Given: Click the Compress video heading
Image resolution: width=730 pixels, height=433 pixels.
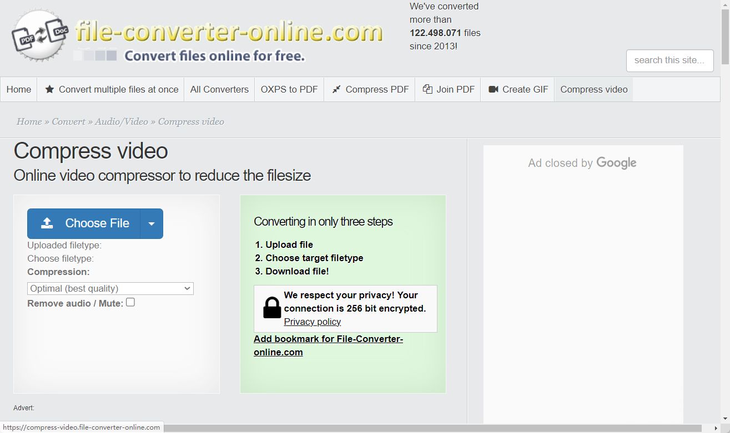Looking at the screenshot, I should coord(91,151).
